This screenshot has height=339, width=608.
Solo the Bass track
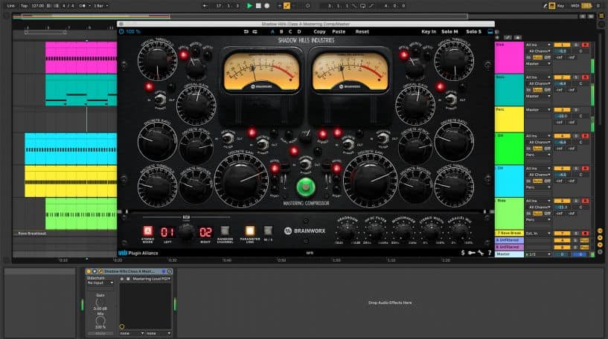(576, 77)
